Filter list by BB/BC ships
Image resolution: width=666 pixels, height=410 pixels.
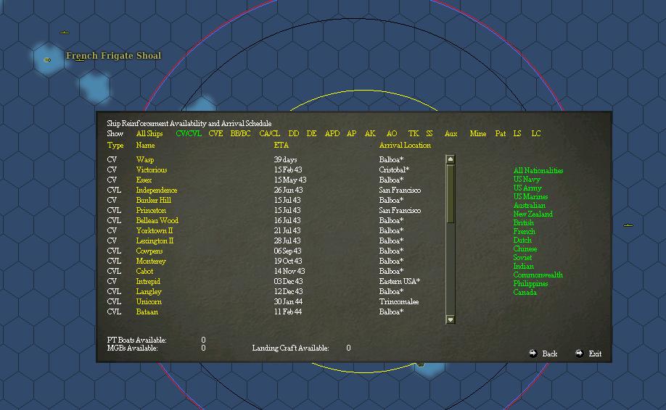pos(240,133)
